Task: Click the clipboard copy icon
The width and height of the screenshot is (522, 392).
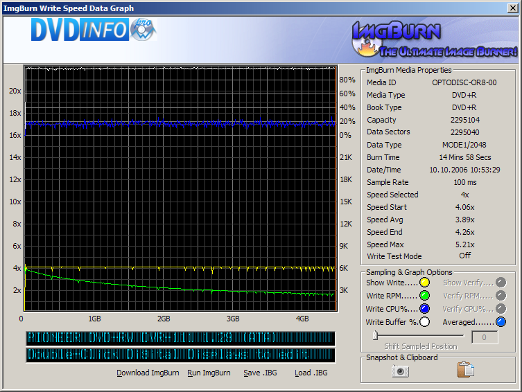Action: tap(465, 370)
